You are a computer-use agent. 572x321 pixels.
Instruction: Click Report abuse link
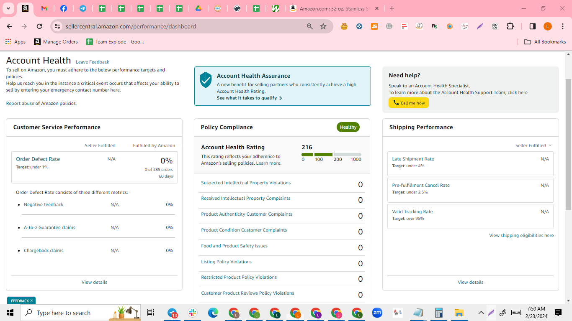point(20,103)
